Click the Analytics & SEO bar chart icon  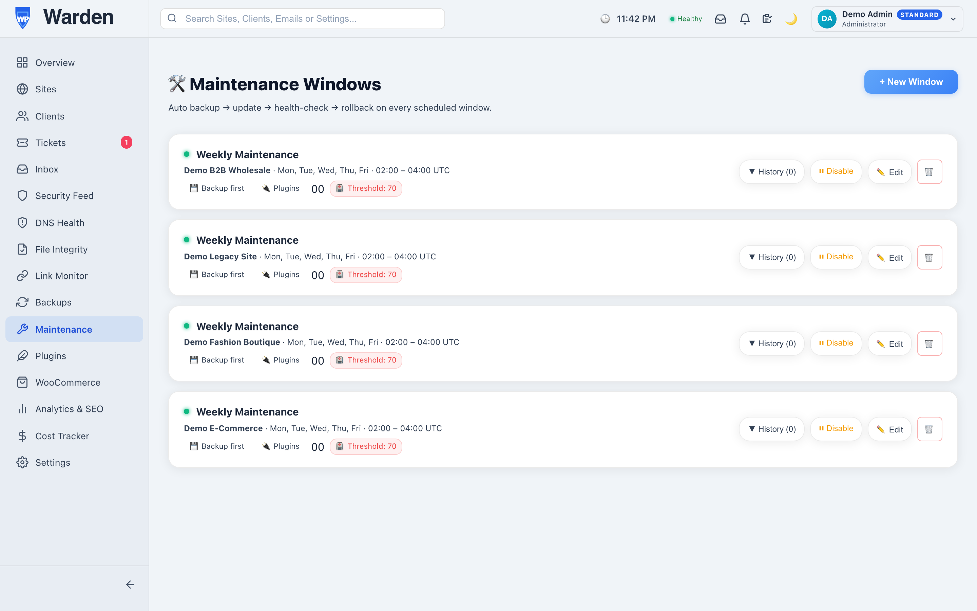pyautogui.click(x=23, y=409)
